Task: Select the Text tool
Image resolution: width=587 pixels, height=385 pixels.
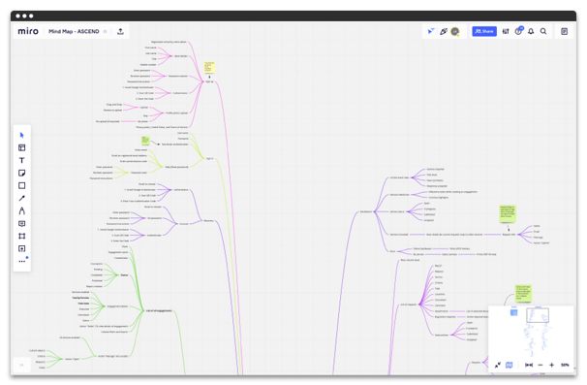Action: coord(21,160)
